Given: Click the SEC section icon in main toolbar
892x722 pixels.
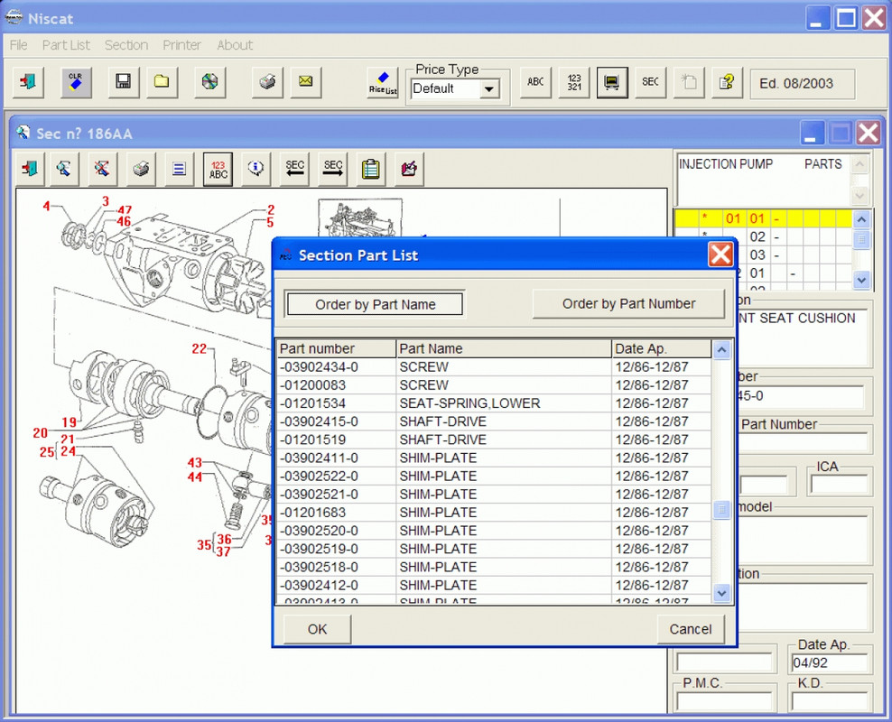Looking at the screenshot, I should 650,82.
